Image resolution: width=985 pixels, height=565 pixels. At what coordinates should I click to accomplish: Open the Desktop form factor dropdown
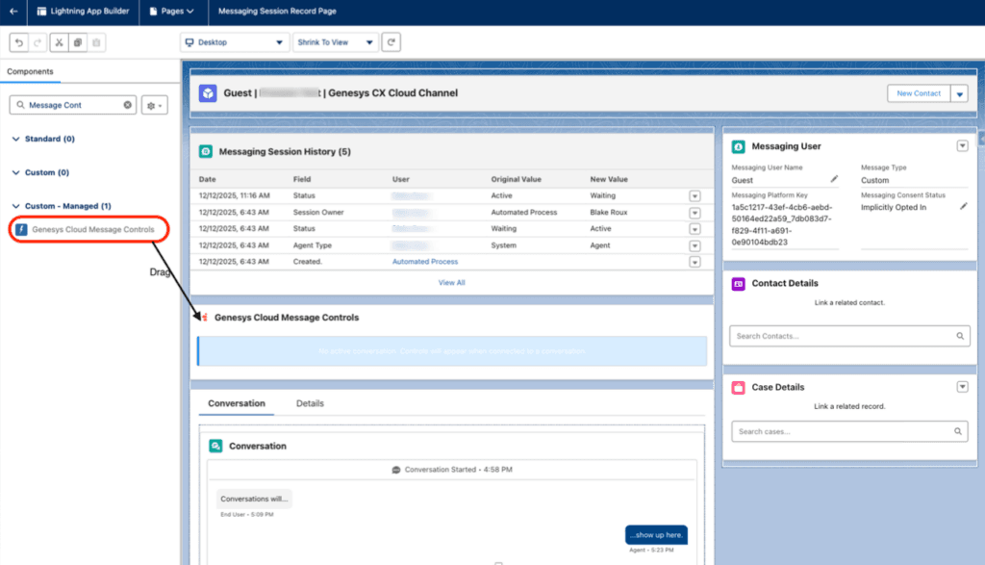coord(234,41)
